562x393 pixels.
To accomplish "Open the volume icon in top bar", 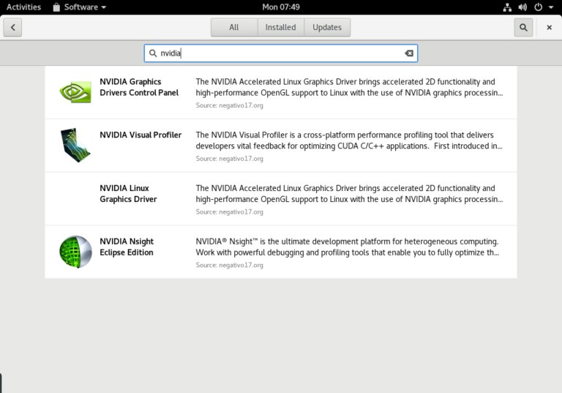I will (x=522, y=7).
